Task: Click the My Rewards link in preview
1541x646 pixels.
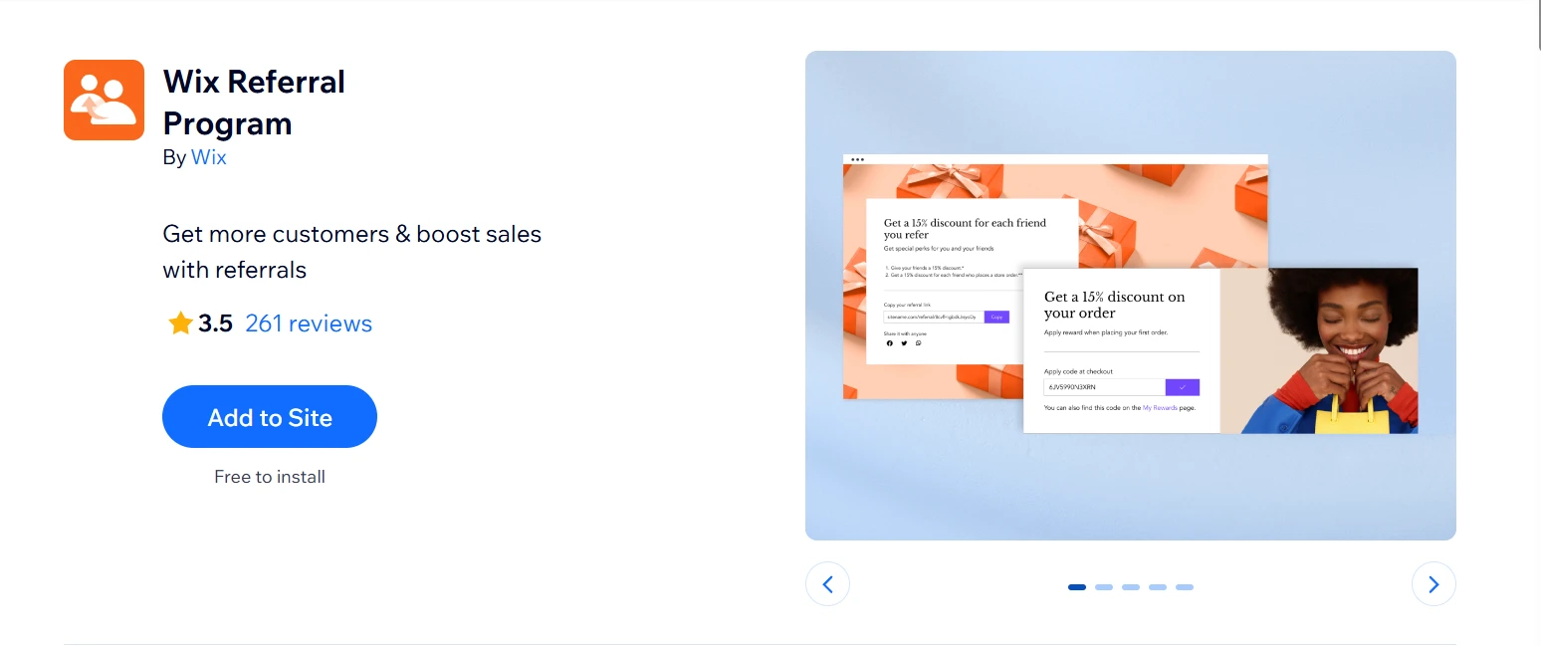Action: (x=1160, y=408)
